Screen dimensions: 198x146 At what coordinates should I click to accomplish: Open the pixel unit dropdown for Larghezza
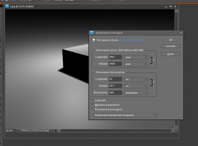click(x=136, y=57)
